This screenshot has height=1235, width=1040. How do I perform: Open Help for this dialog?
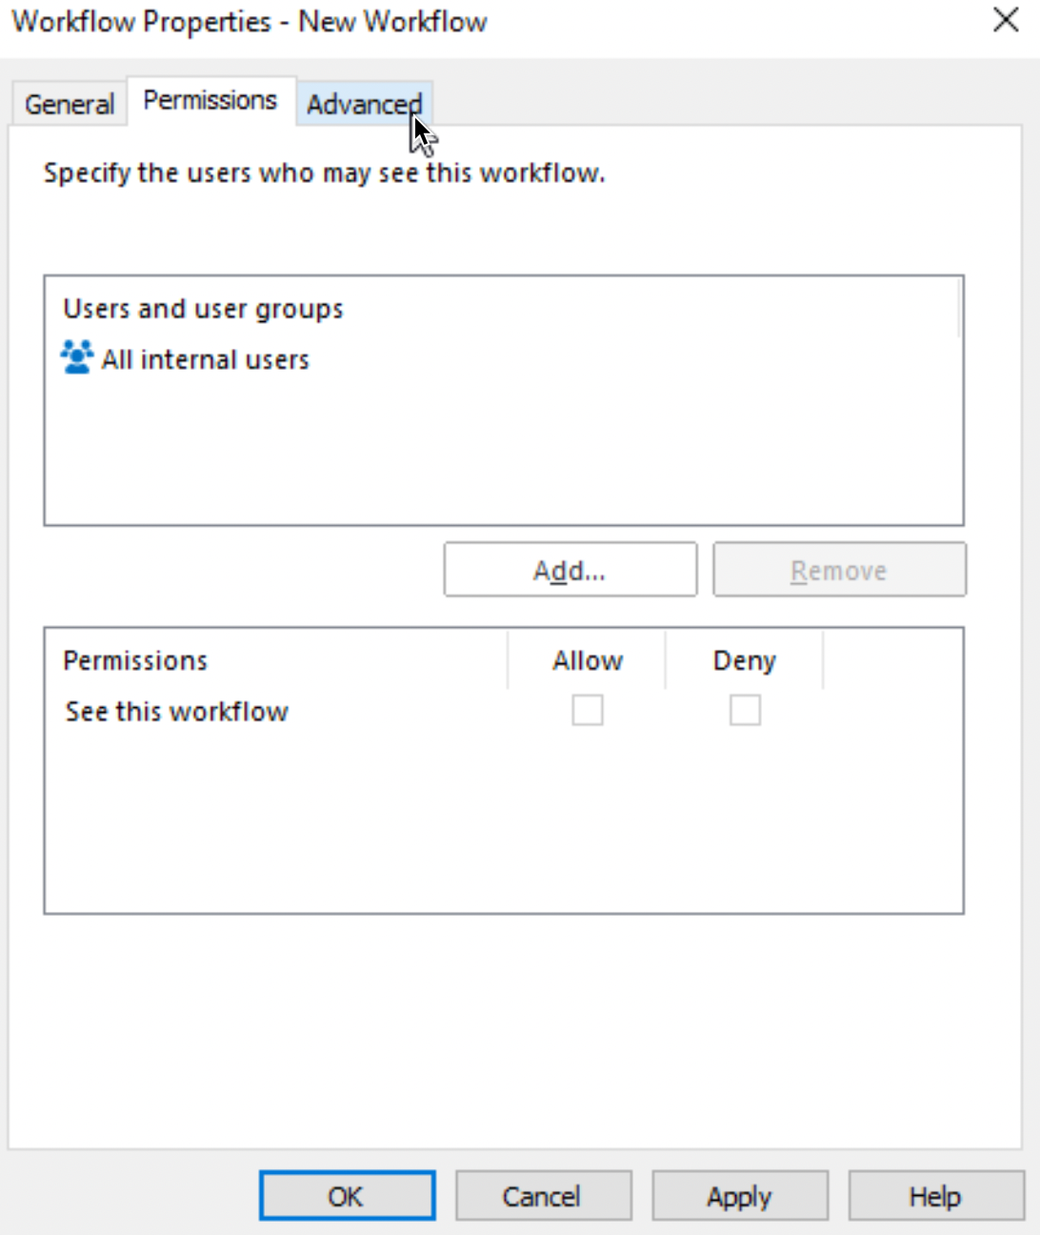[935, 1196]
